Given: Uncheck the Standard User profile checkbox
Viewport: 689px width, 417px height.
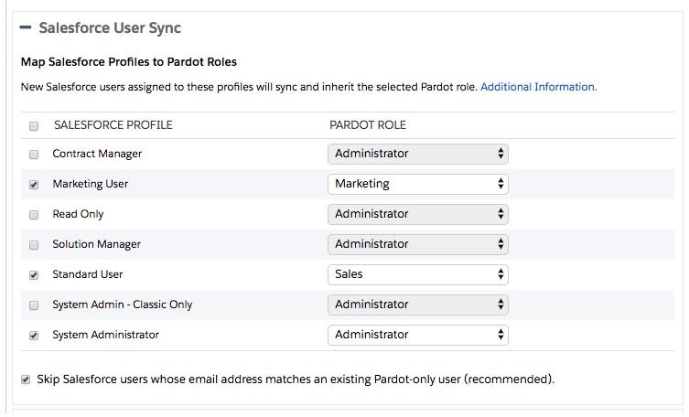Looking at the screenshot, I should [35, 274].
